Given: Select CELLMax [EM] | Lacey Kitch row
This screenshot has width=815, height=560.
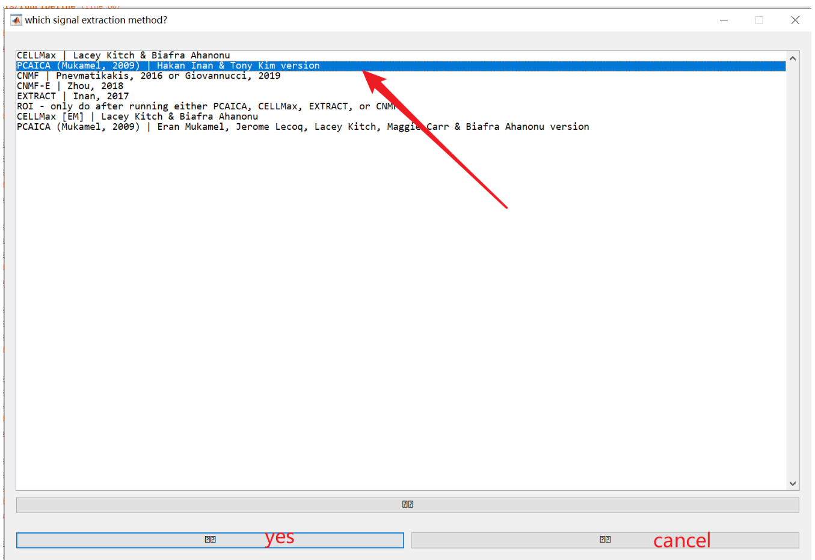Looking at the screenshot, I should coord(401,117).
